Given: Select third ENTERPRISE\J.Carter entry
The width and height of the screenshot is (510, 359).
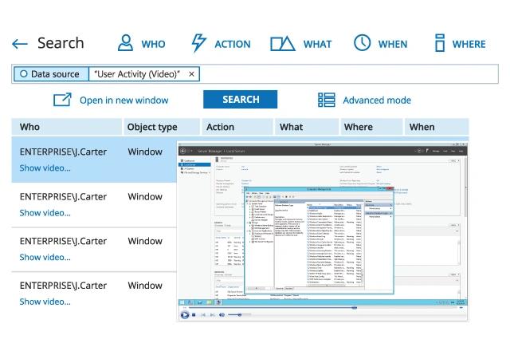Looking at the screenshot, I should point(63,241).
